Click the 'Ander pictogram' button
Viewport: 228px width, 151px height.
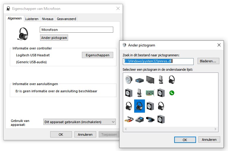(x=54, y=37)
